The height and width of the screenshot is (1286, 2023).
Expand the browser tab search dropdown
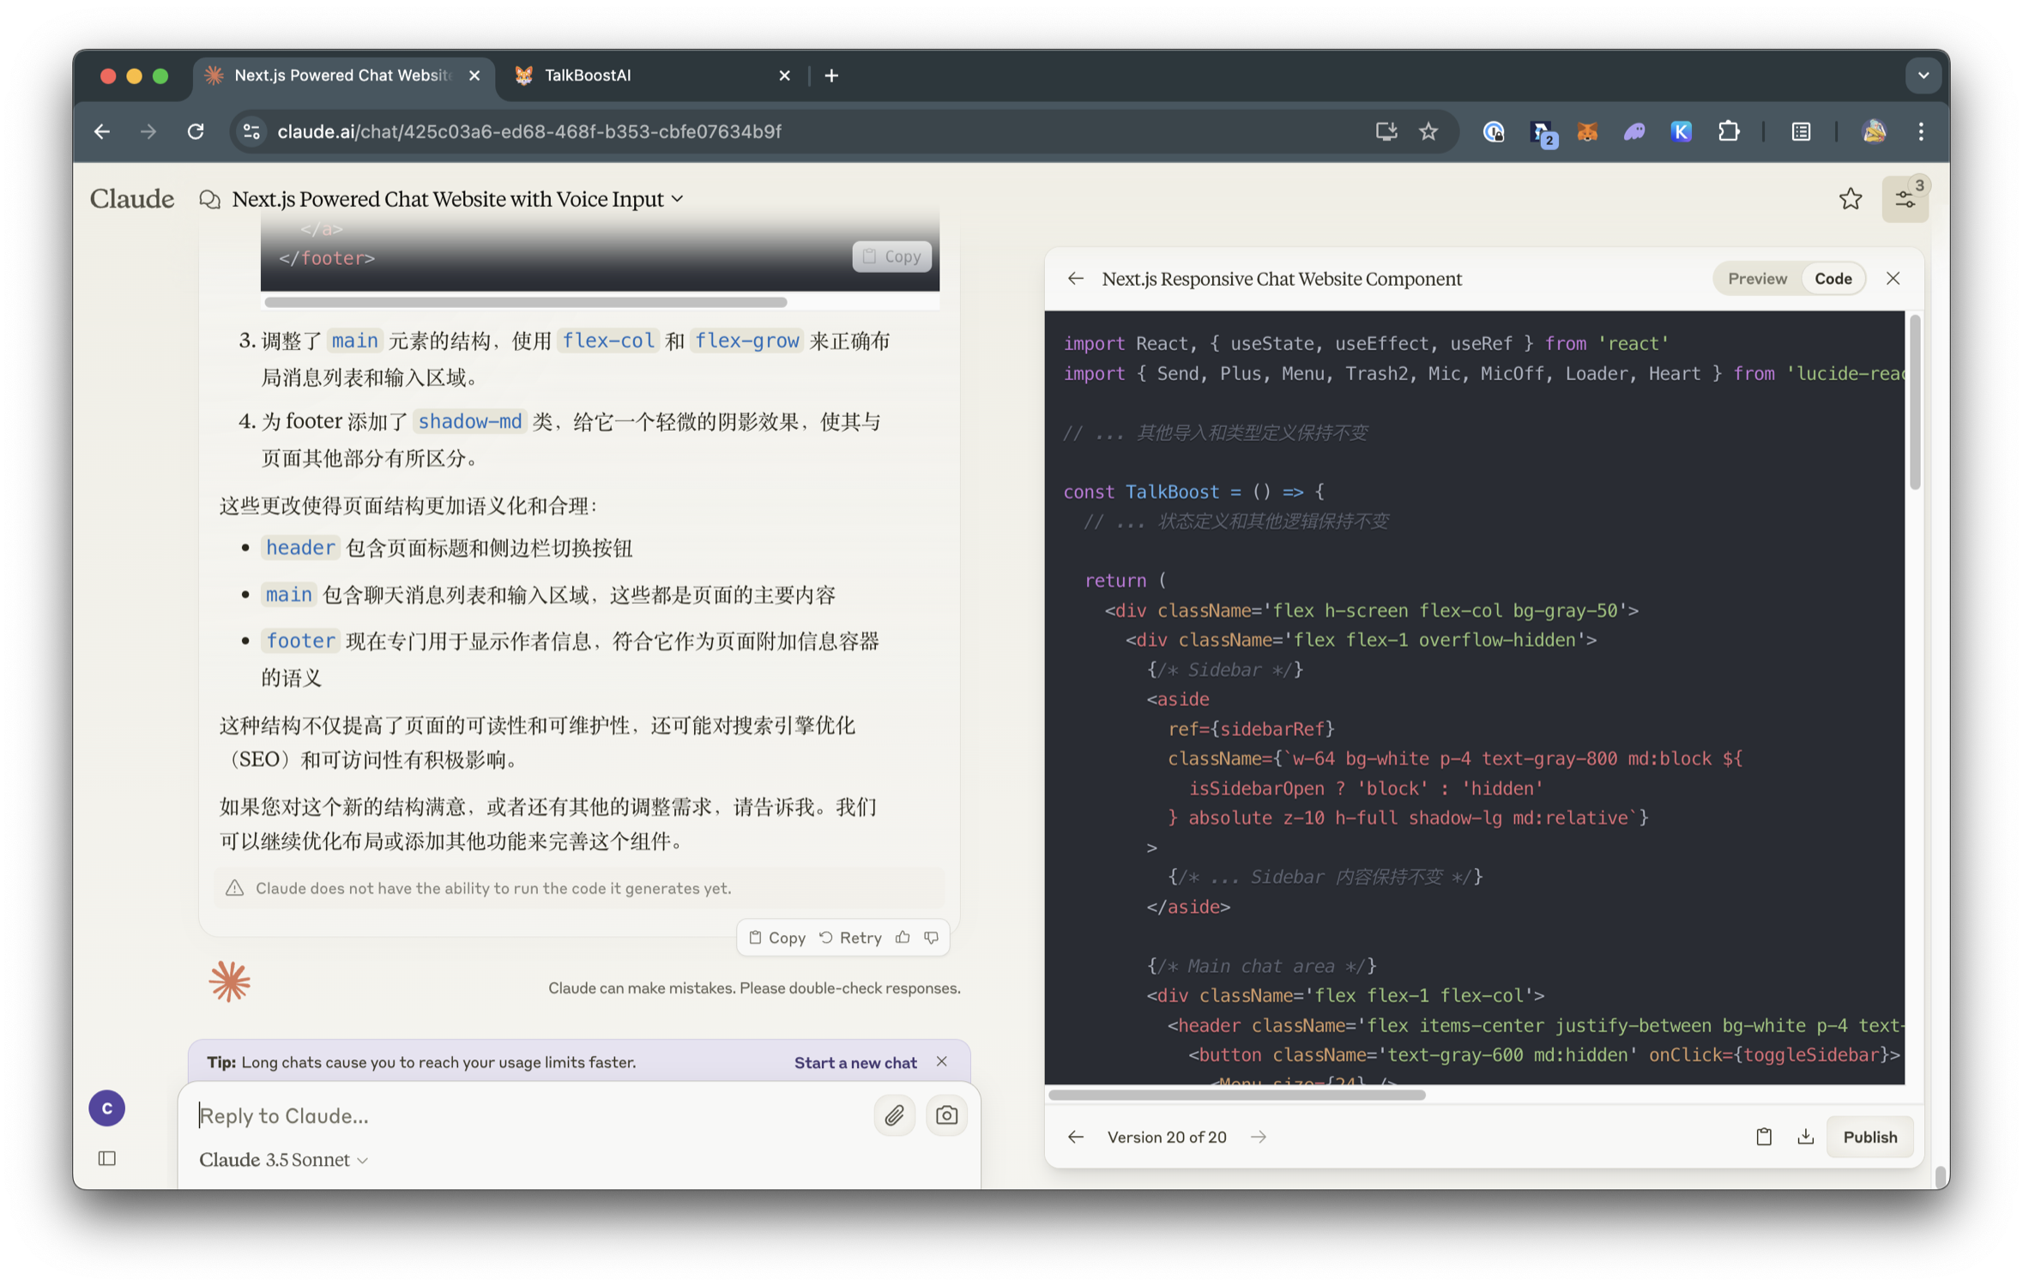(x=1923, y=75)
